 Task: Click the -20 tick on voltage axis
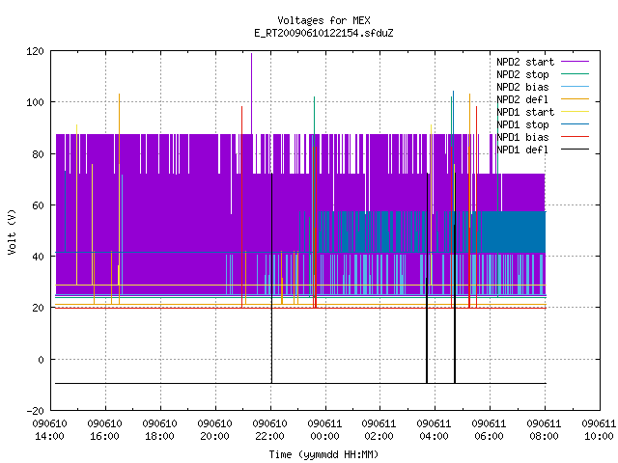click(35, 411)
